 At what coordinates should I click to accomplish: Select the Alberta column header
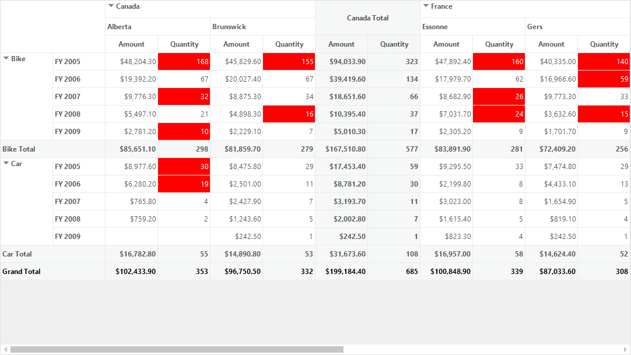(x=157, y=27)
